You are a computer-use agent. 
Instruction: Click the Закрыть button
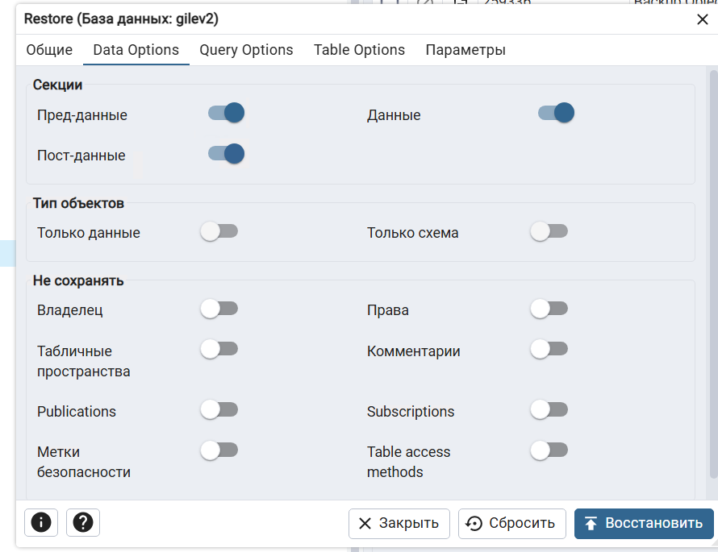399,524
